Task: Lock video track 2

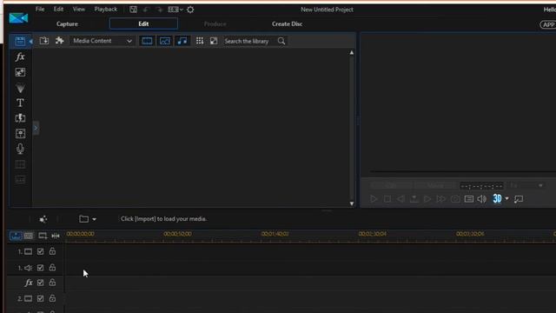Action: (x=52, y=298)
